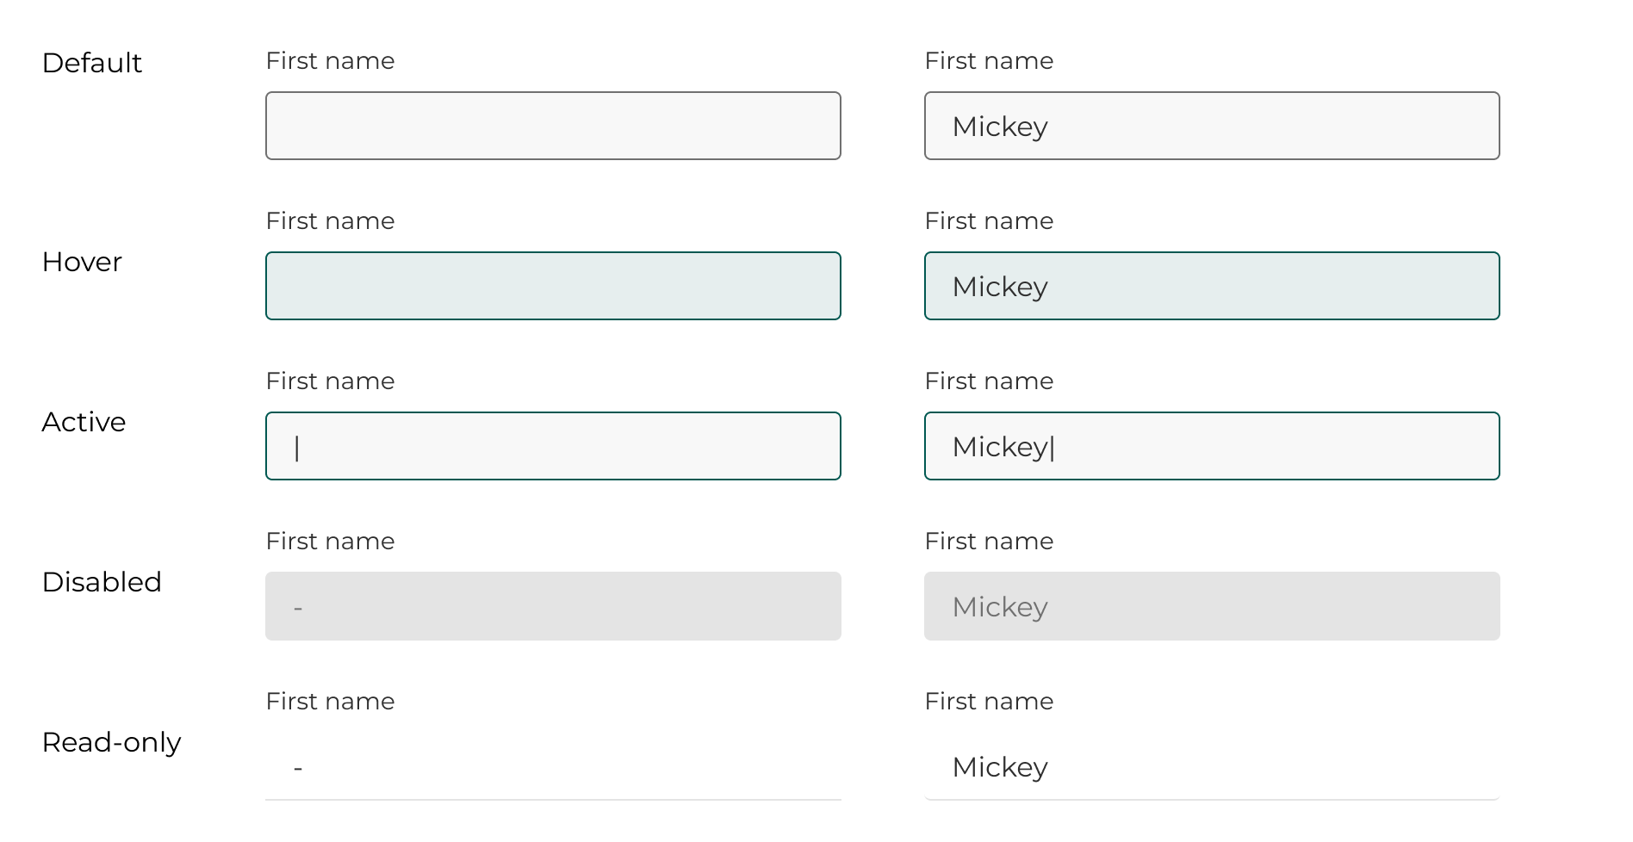The width and height of the screenshot is (1633, 842).
Task: Click First name label above Disabled Mickey field
Action: [x=989, y=541]
